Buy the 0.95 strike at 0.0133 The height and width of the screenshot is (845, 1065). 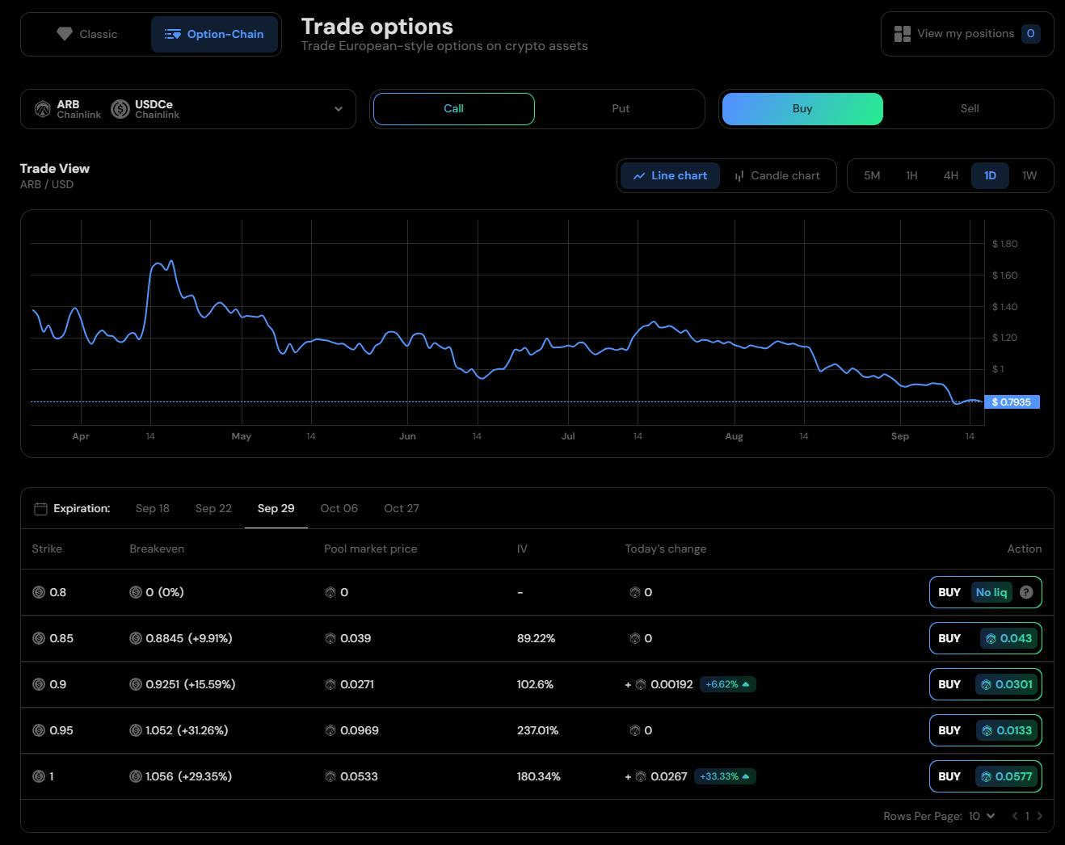click(986, 730)
